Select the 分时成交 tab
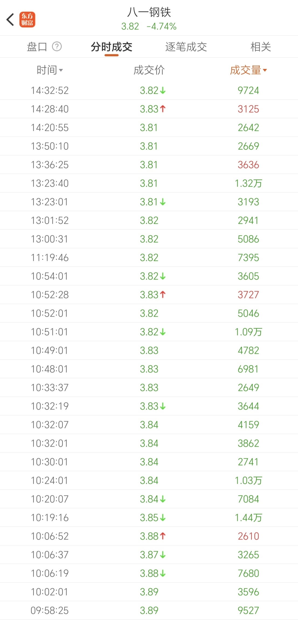The height and width of the screenshot is (621, 298). (x=112, y=47)
